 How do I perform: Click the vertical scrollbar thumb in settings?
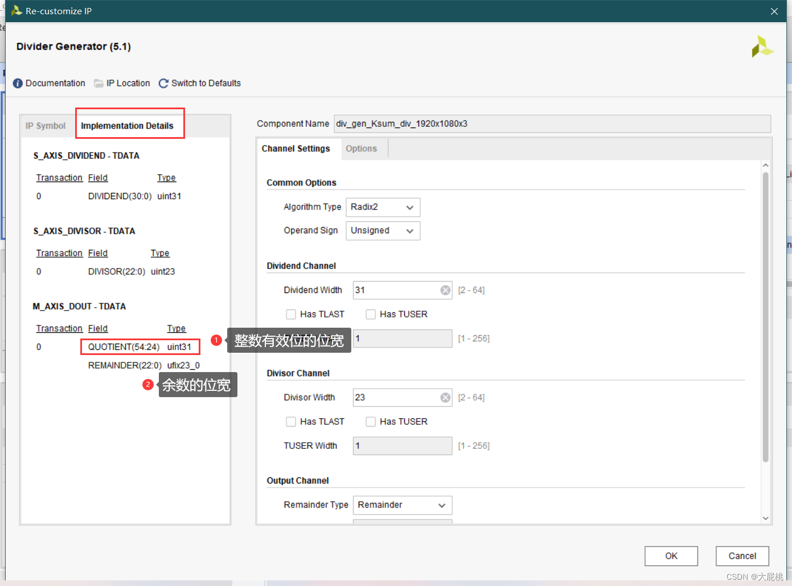tap(765, 316)
